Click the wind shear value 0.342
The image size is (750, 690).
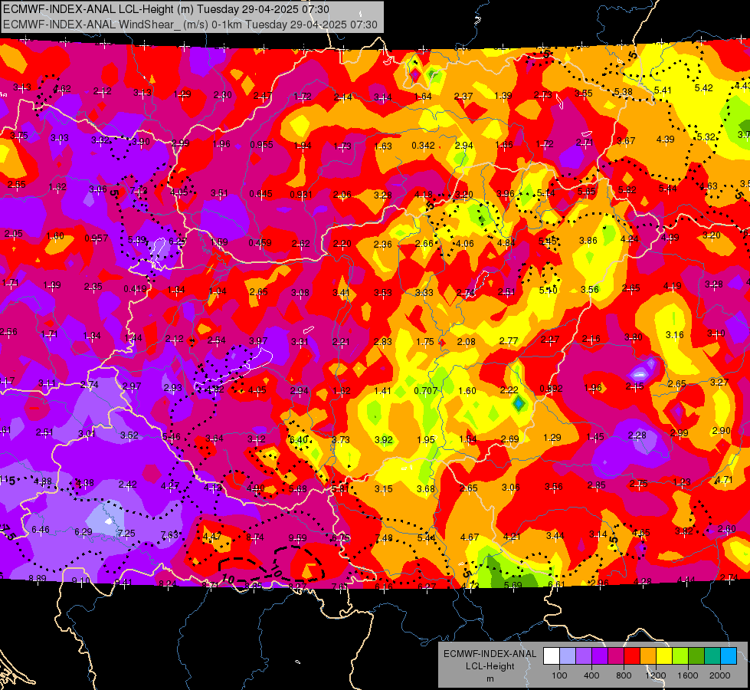tap(424, 145)
